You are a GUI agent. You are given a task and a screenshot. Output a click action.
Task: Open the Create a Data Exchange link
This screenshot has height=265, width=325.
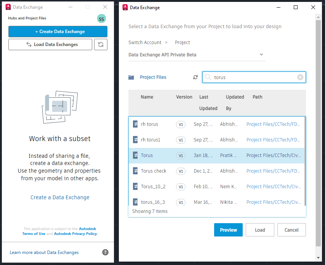click(60, 197)
